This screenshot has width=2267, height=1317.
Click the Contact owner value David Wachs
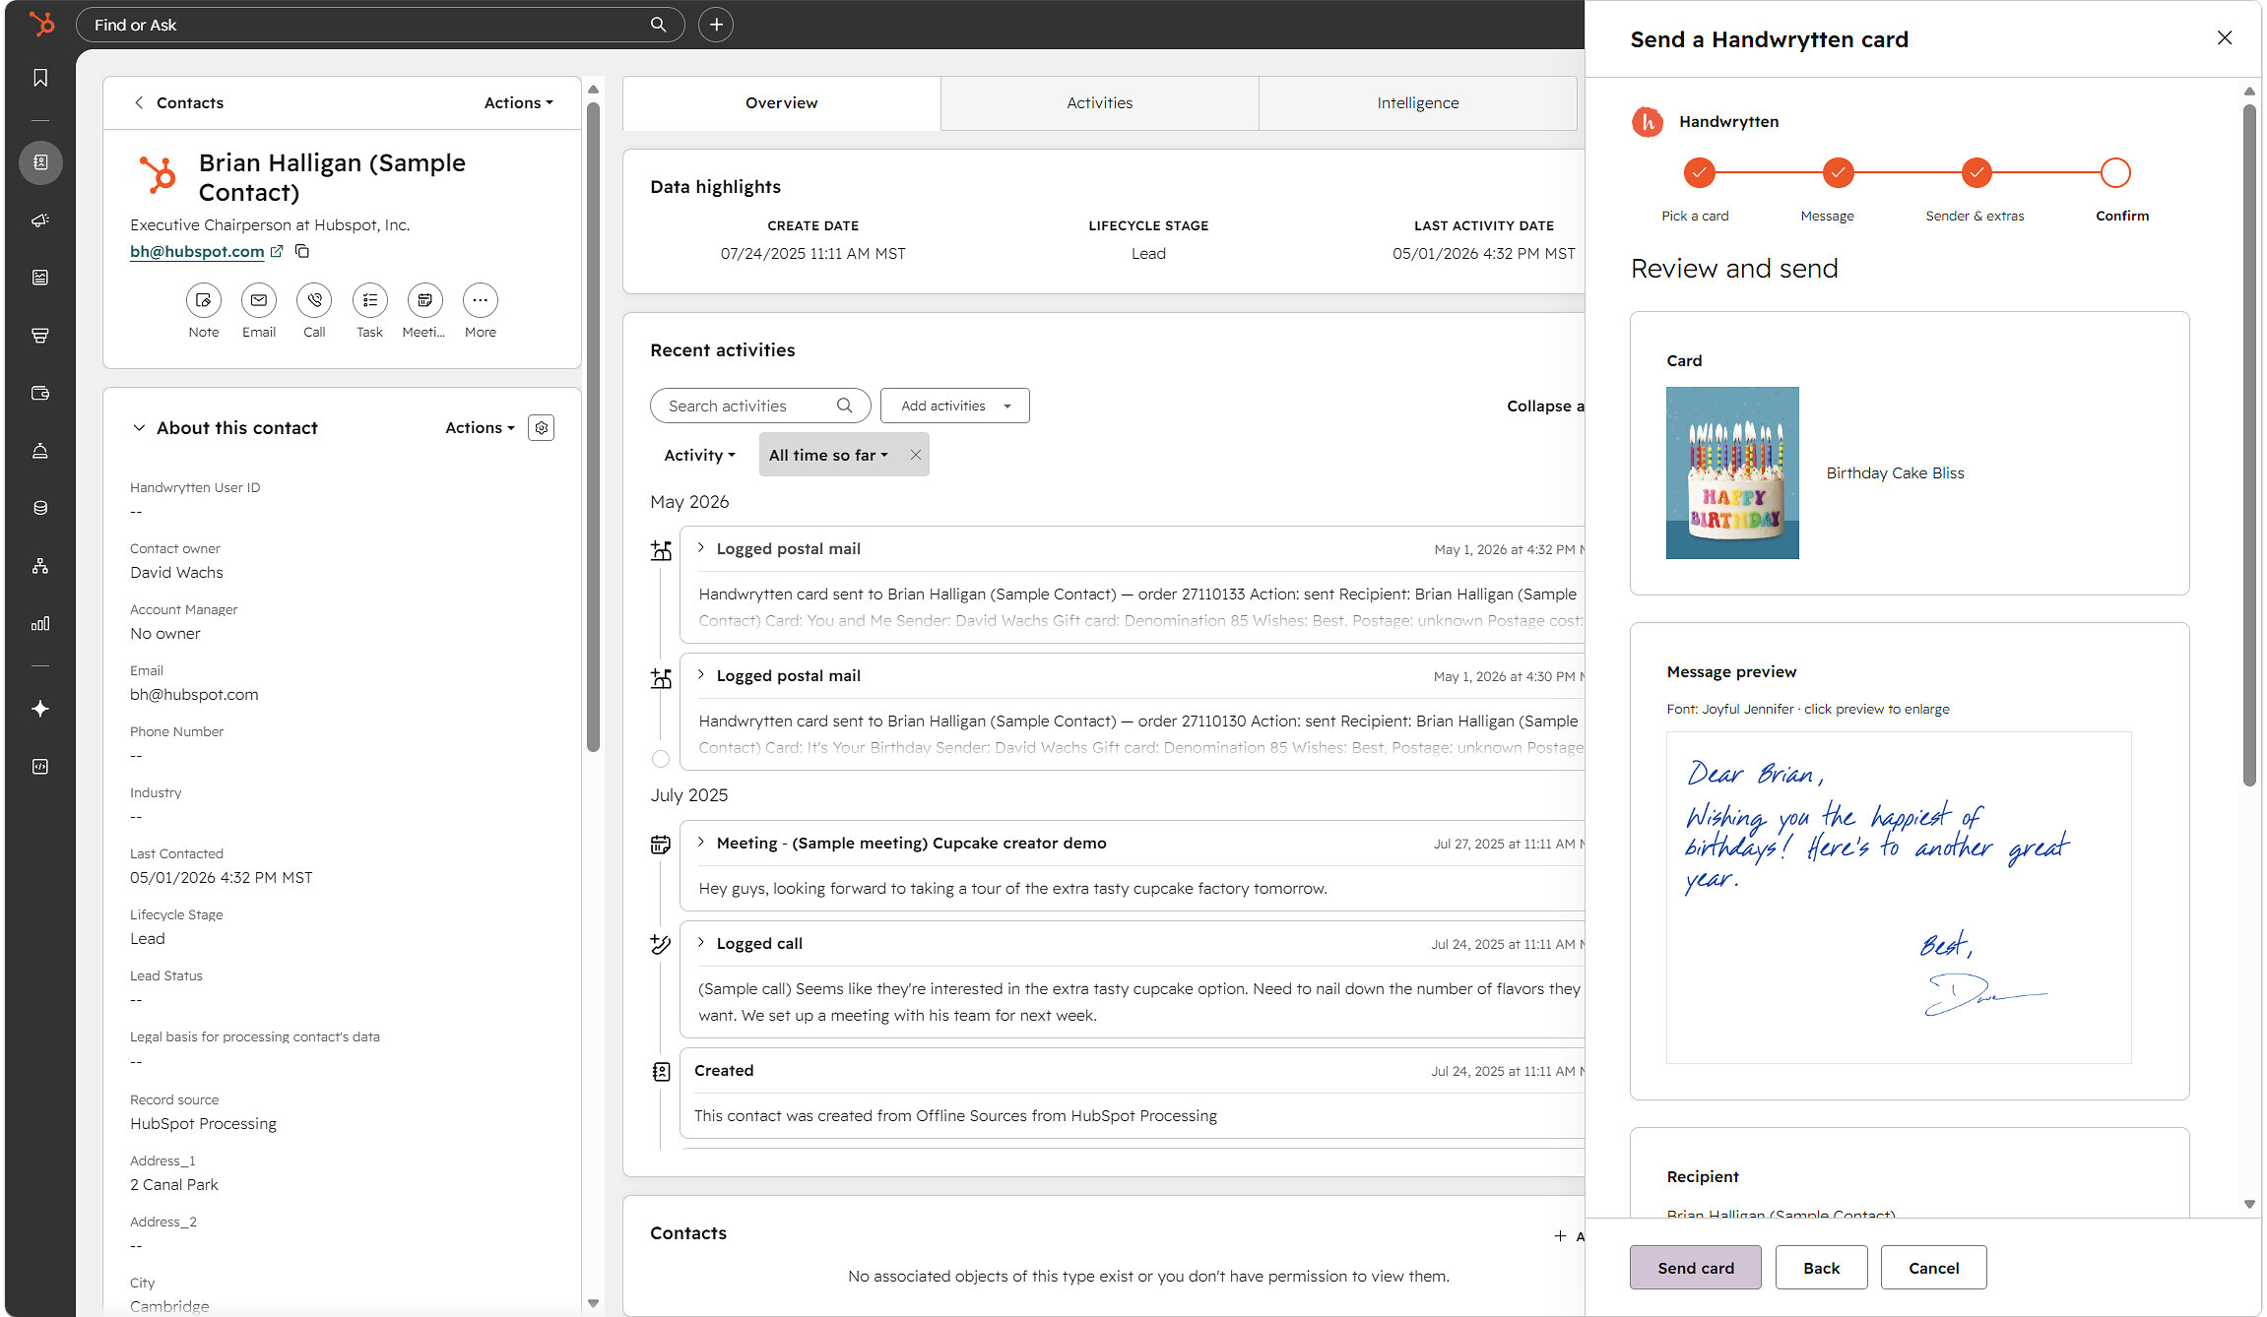(177, 573)
